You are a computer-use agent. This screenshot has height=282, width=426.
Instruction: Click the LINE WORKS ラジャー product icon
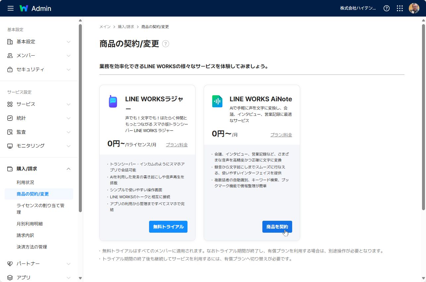[113, 101]
